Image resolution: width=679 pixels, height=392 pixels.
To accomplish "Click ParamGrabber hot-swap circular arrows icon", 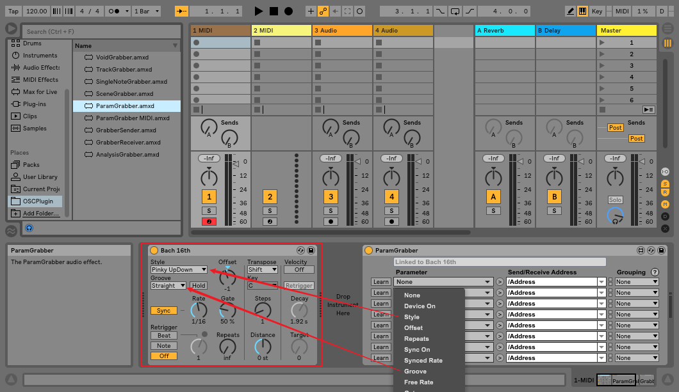I will coord(651,250).
